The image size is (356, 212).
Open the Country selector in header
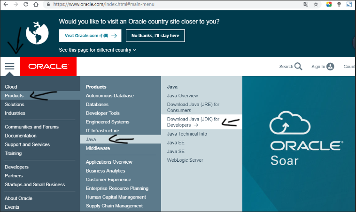tap(349, 67)
